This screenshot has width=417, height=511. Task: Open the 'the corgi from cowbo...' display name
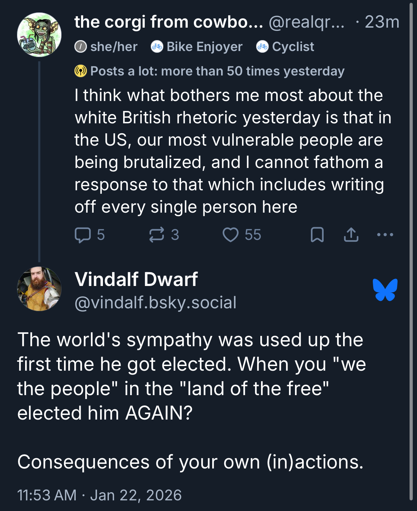[169, 22]
